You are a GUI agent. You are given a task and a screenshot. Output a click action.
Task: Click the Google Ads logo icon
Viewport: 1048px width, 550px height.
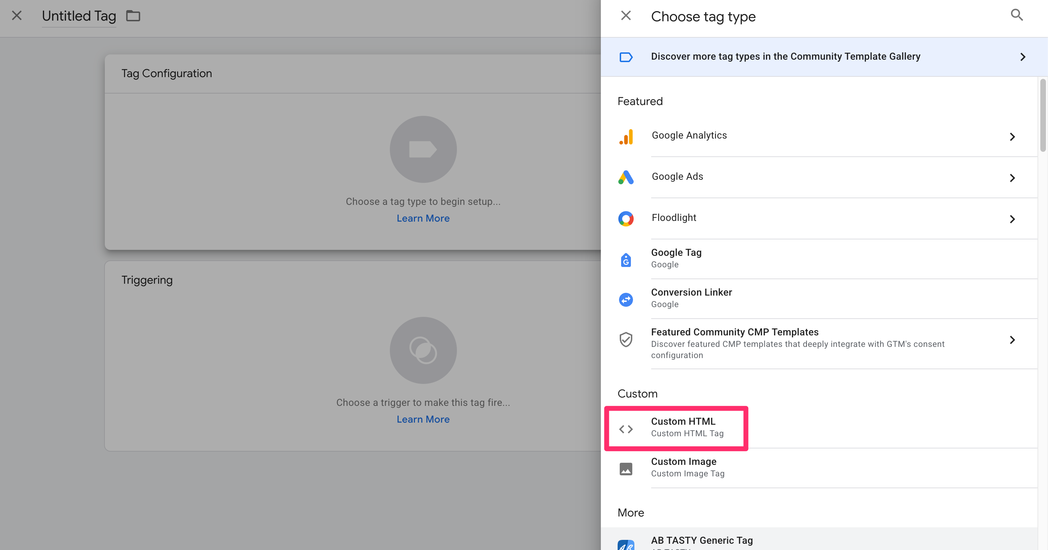coord(626,177)
